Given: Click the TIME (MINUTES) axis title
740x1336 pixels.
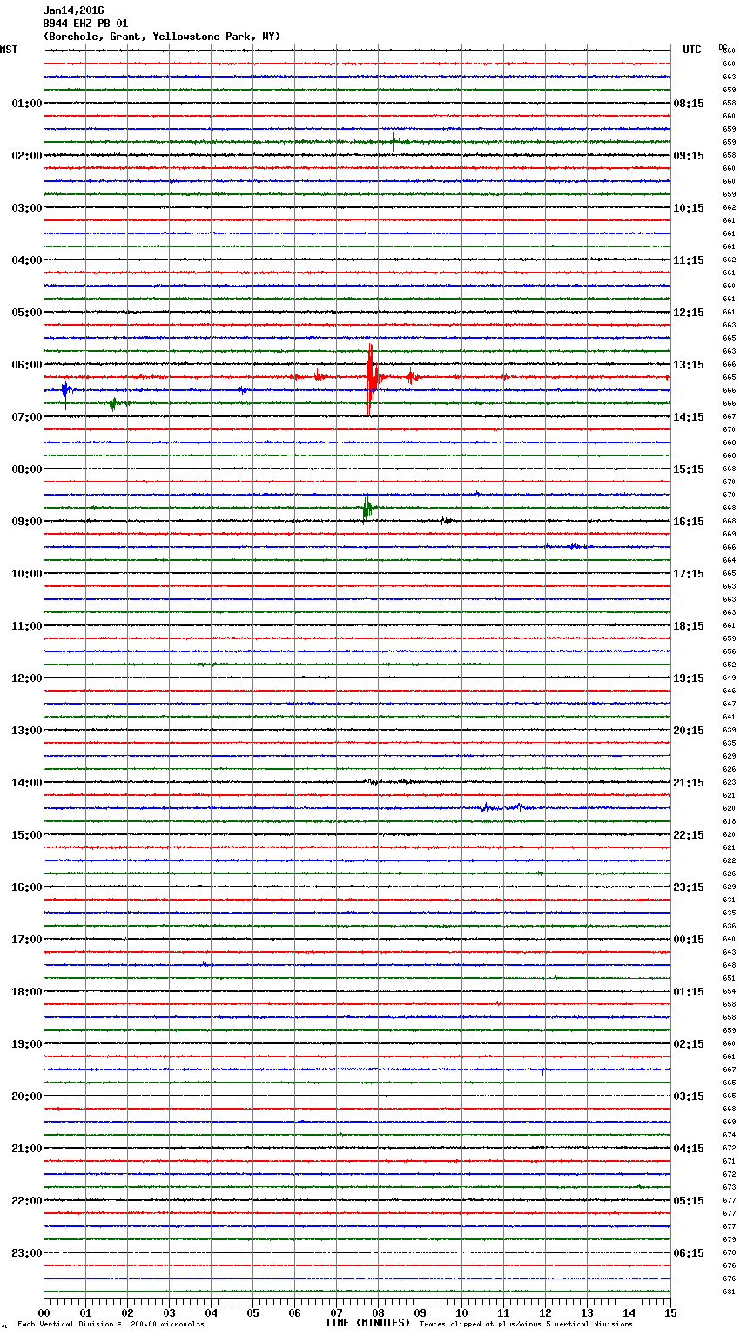Looking at the screenshot, I should (x=367, y=1323).
